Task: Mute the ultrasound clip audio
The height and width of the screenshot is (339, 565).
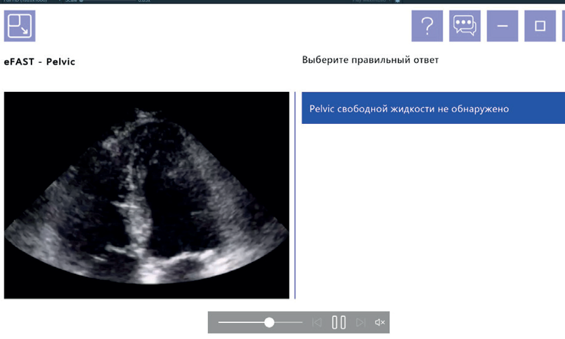Action: pos(380,322)
